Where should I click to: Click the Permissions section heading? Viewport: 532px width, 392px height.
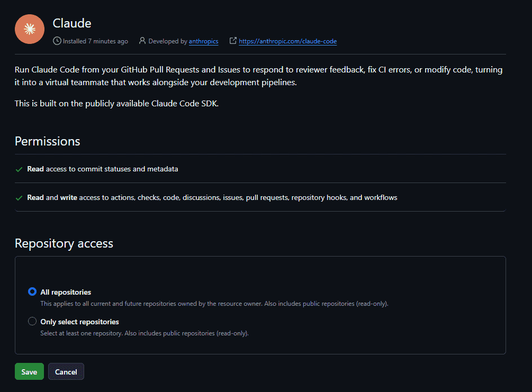tap(48, 141)
